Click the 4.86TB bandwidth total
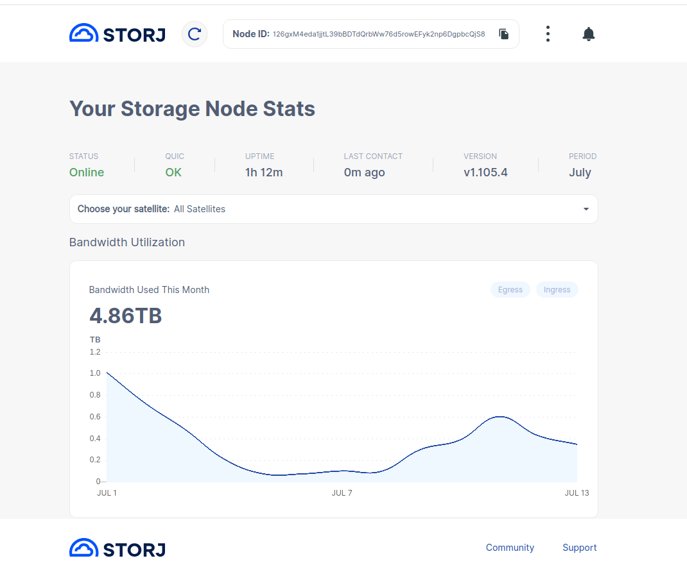Image resolution: width=687 pixels, height=572 pixels. point(125,316)
